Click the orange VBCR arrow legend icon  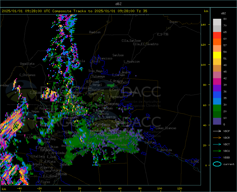click(x=217, y=138)
